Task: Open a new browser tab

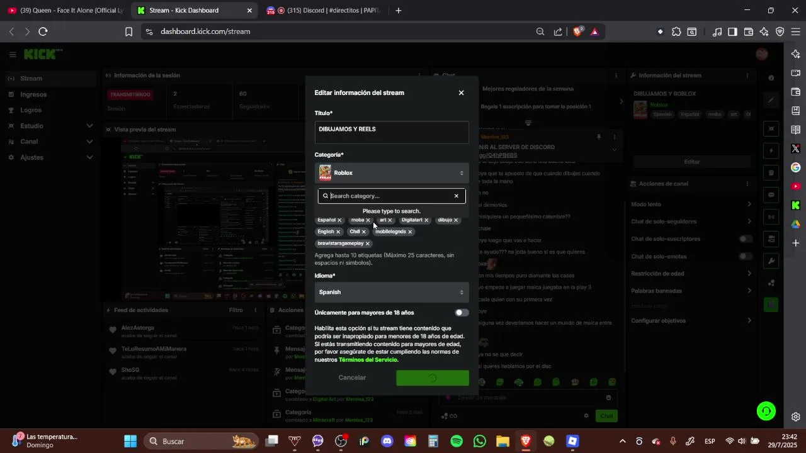Action: pyautogui.click(x=398, y=11)
